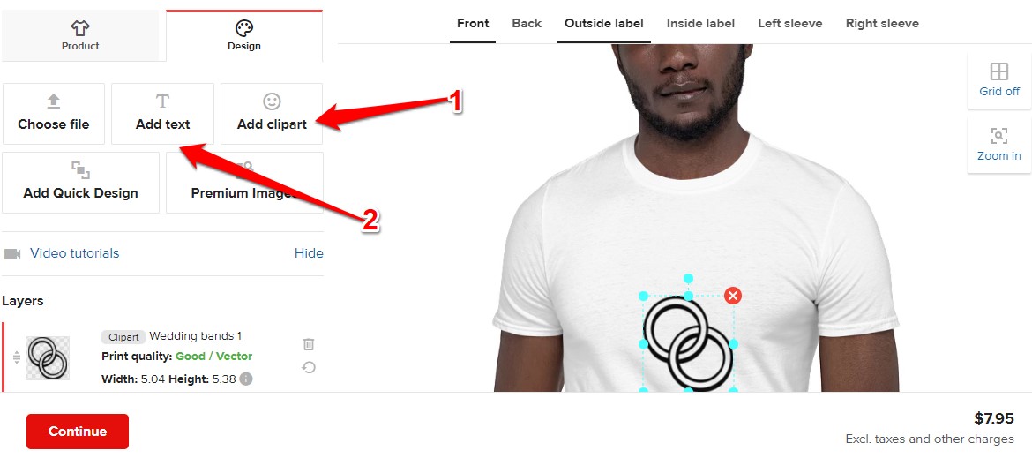Open the Product tab

(80, 35)
